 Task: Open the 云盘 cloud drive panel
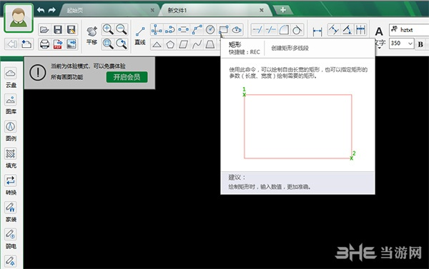click(x=11, y=78)
